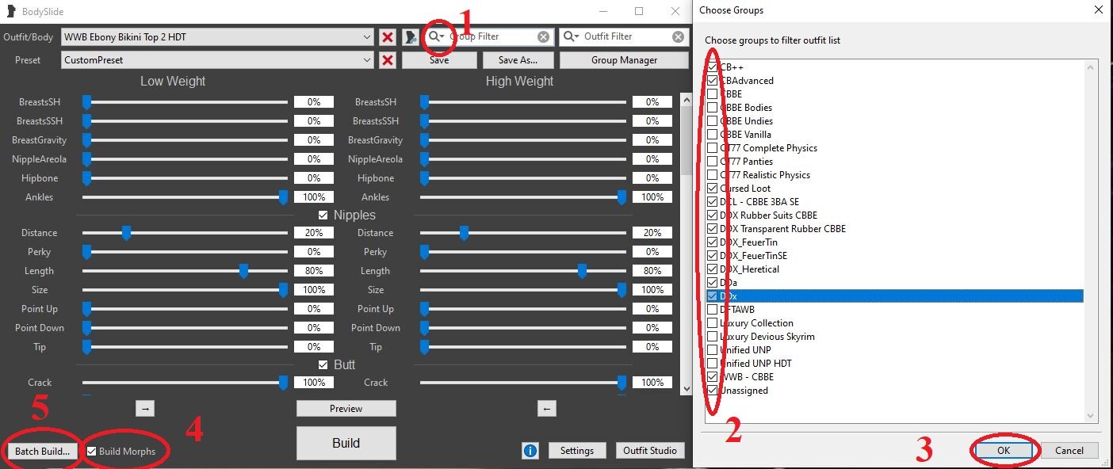
Task: Uncheck the DDX_Heretical group
Action: (x=713, y=269)
